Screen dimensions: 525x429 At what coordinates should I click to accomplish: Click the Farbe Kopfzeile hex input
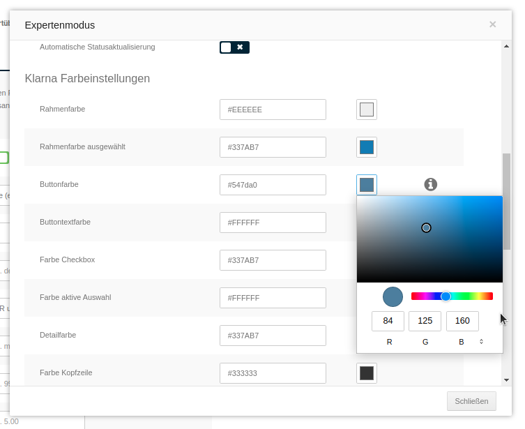coord(273,373)
